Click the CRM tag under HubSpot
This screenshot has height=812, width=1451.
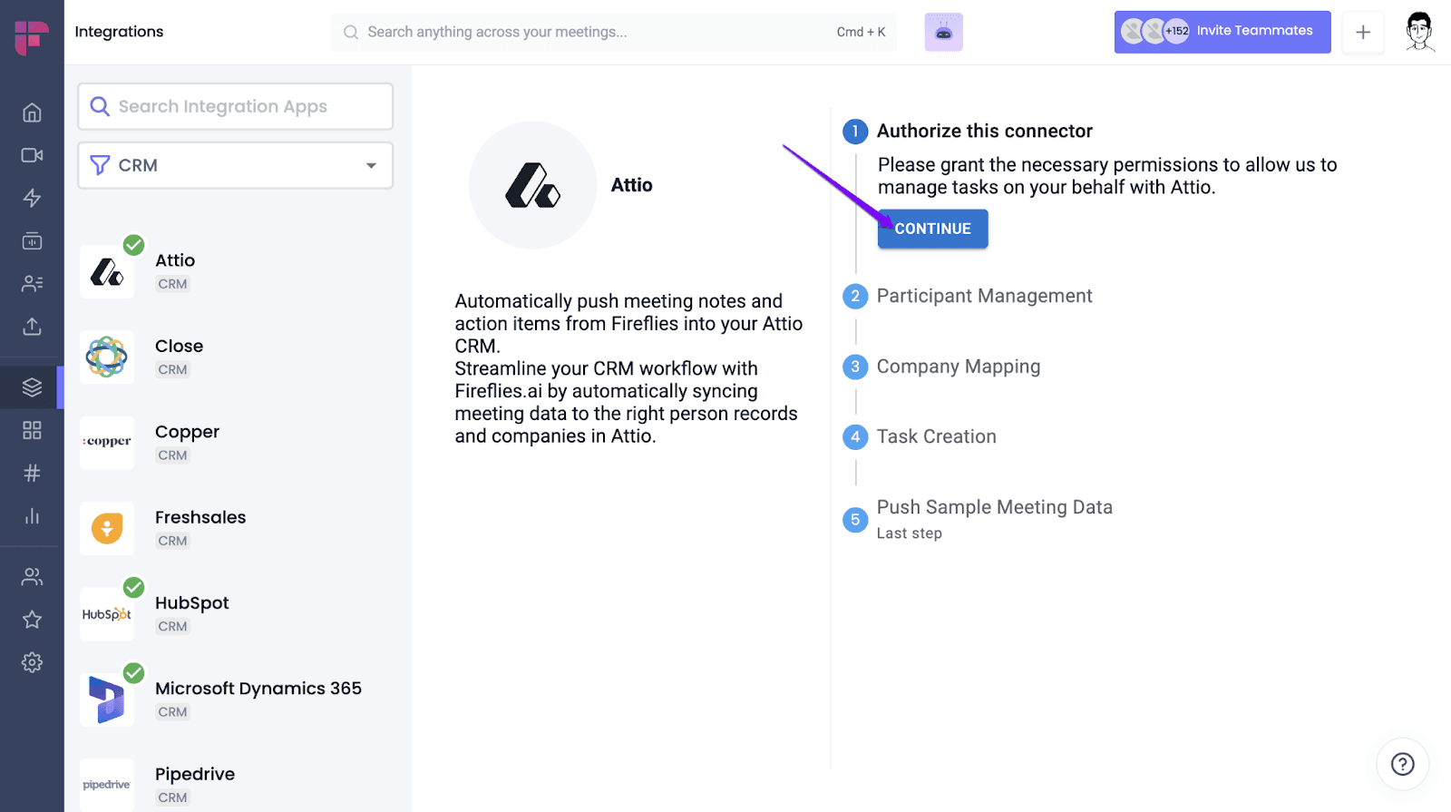pos(172,626)
